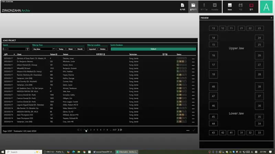Toggle the date column sort arrow
275x154 pixels.
click(14, 54)
